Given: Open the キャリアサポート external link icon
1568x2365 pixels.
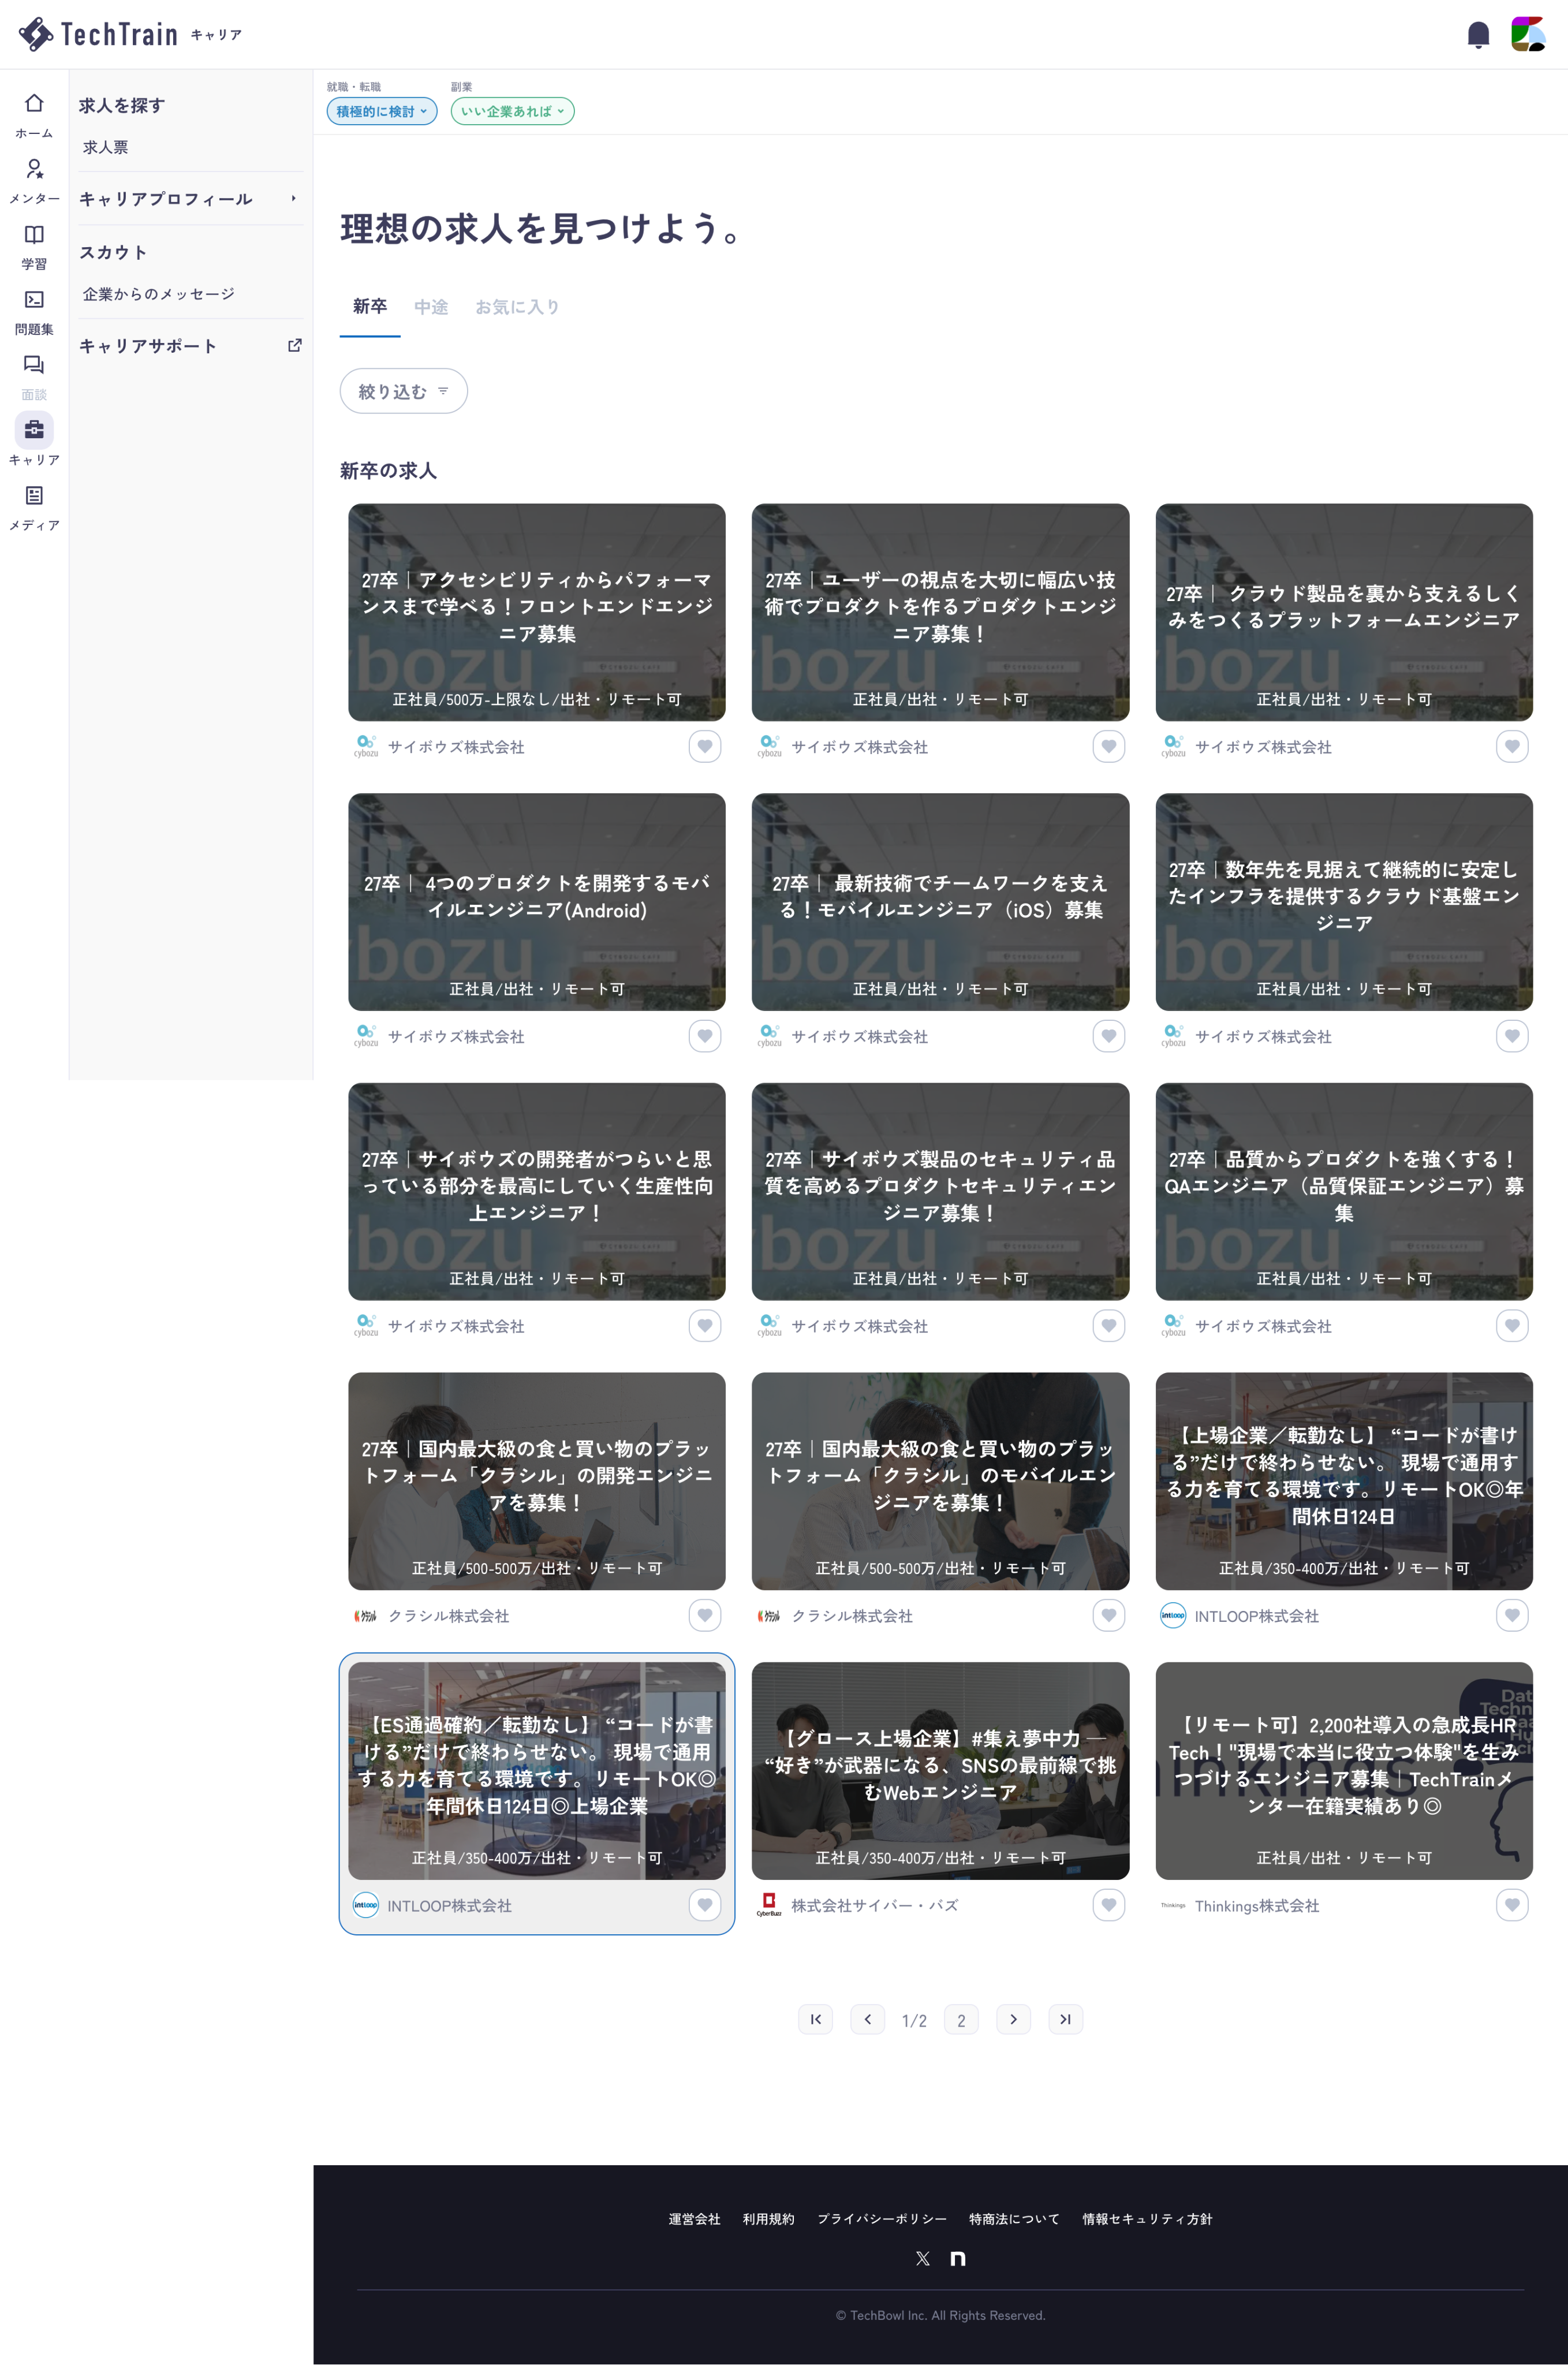Looking at the screenshot, I should click(294, 345).
